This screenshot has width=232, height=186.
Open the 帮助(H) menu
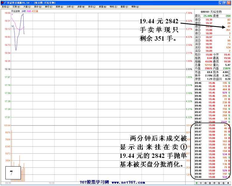[135, 7]
